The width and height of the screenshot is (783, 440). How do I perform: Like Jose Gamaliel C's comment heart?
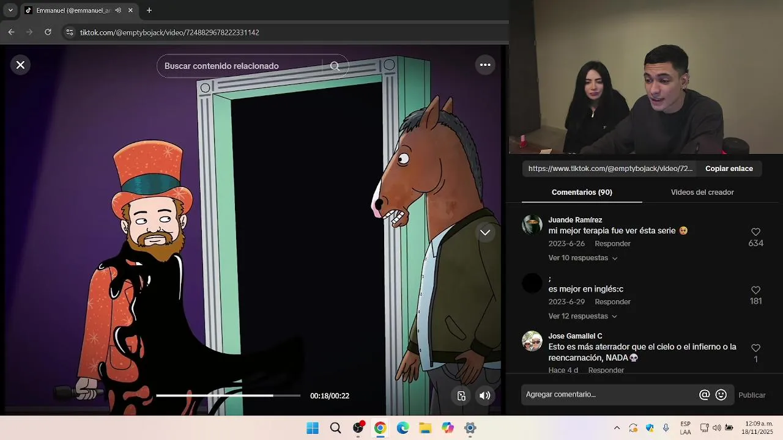(x=755, y=348)
